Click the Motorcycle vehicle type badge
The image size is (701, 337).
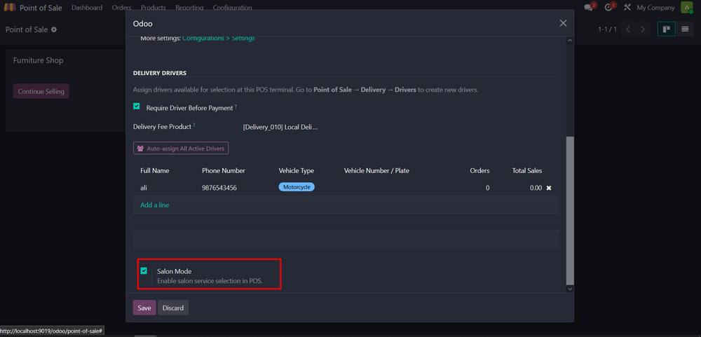click(297, 187)
